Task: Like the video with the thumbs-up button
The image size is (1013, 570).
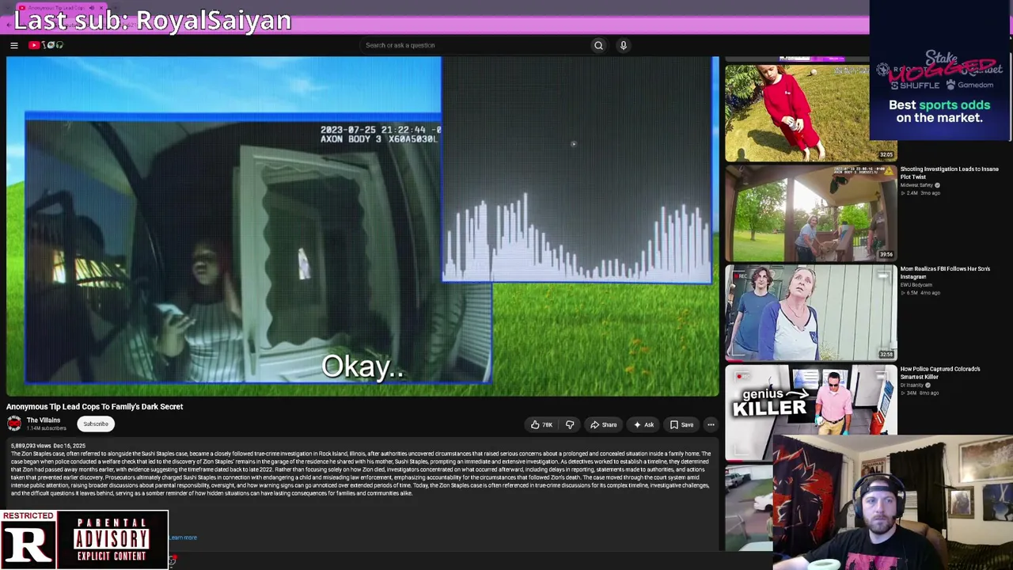Action: coord(542,425)
